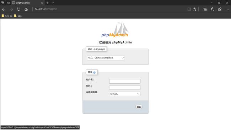Screen dimensions: 231x130
Task: Open the reading view icon
Action: pos(189,9)
